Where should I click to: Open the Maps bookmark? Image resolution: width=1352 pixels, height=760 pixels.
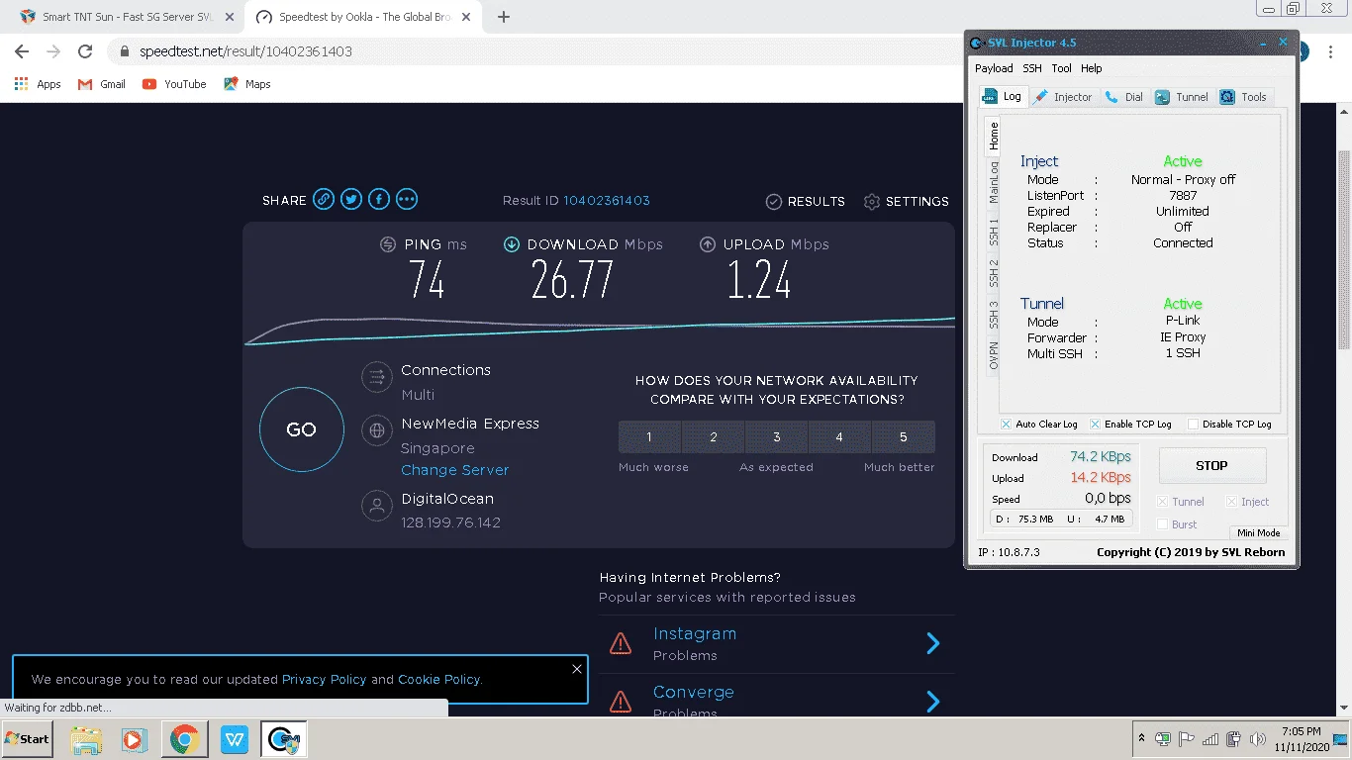247,84
